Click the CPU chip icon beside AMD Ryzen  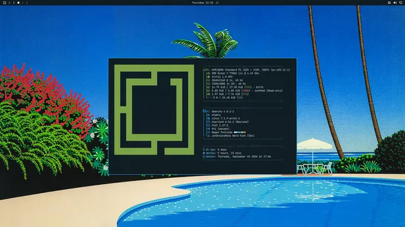coord(208,73)
